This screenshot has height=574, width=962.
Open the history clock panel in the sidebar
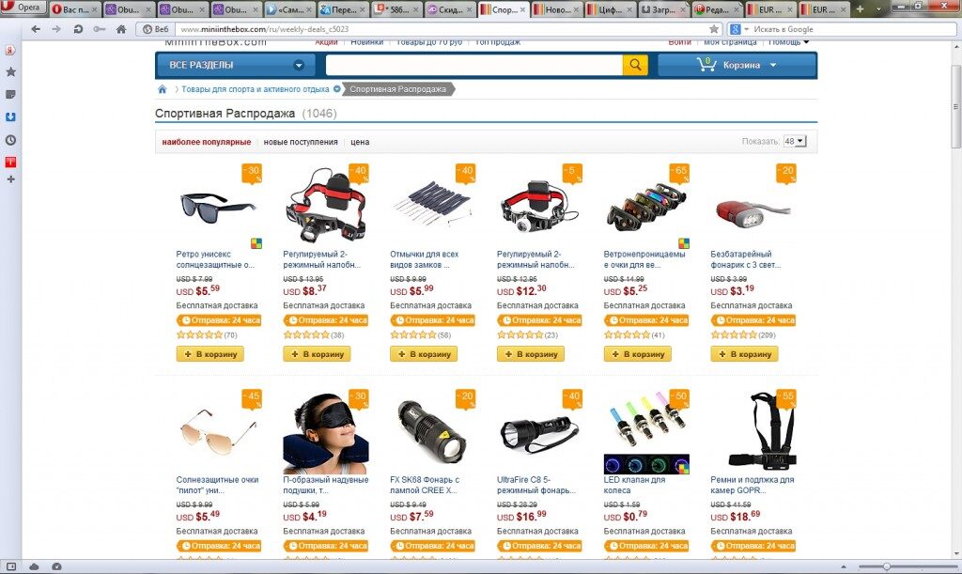click(x=10, y=140)
